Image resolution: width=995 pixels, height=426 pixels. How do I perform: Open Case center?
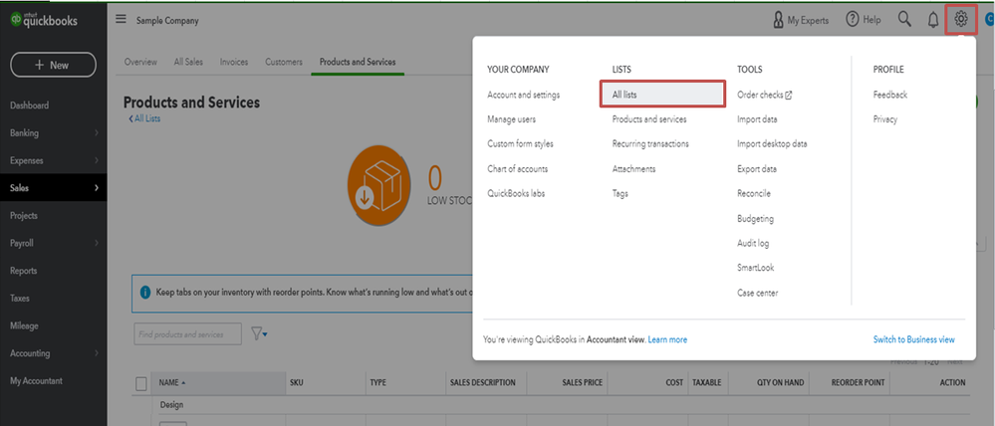tap(758, 293)
